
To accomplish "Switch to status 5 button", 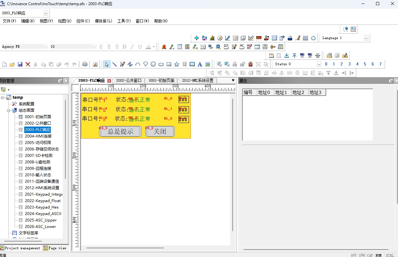I will (365, 64).
